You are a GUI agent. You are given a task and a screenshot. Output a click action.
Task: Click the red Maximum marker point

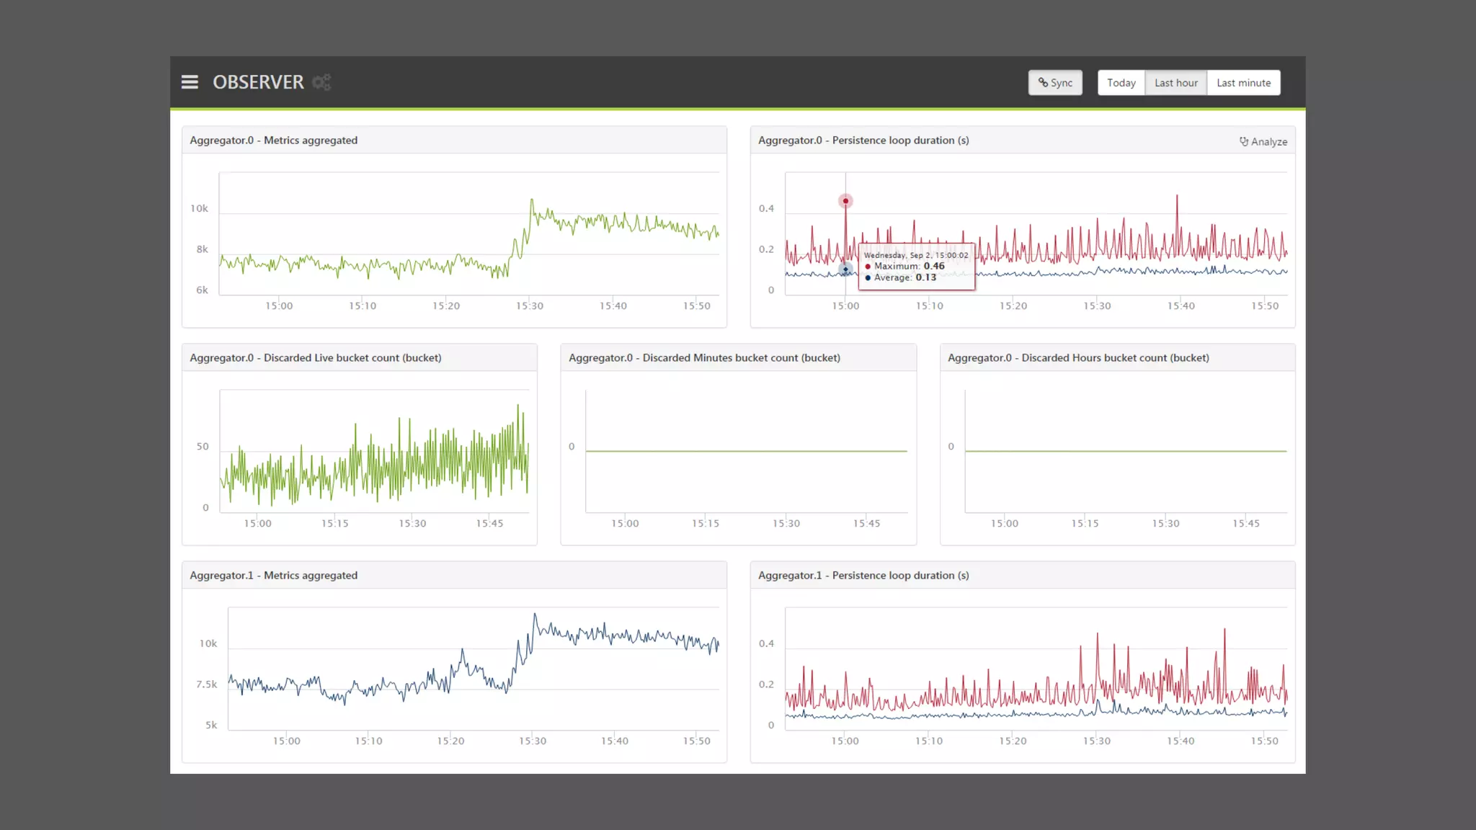coord(845,201)
